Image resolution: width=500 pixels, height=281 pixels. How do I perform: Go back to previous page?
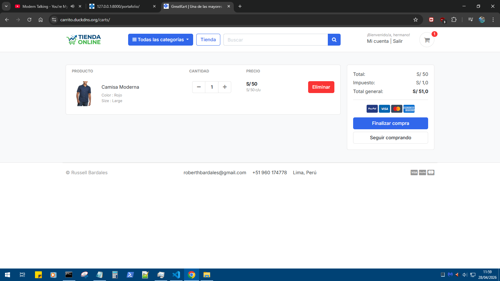tap(7, 20)
